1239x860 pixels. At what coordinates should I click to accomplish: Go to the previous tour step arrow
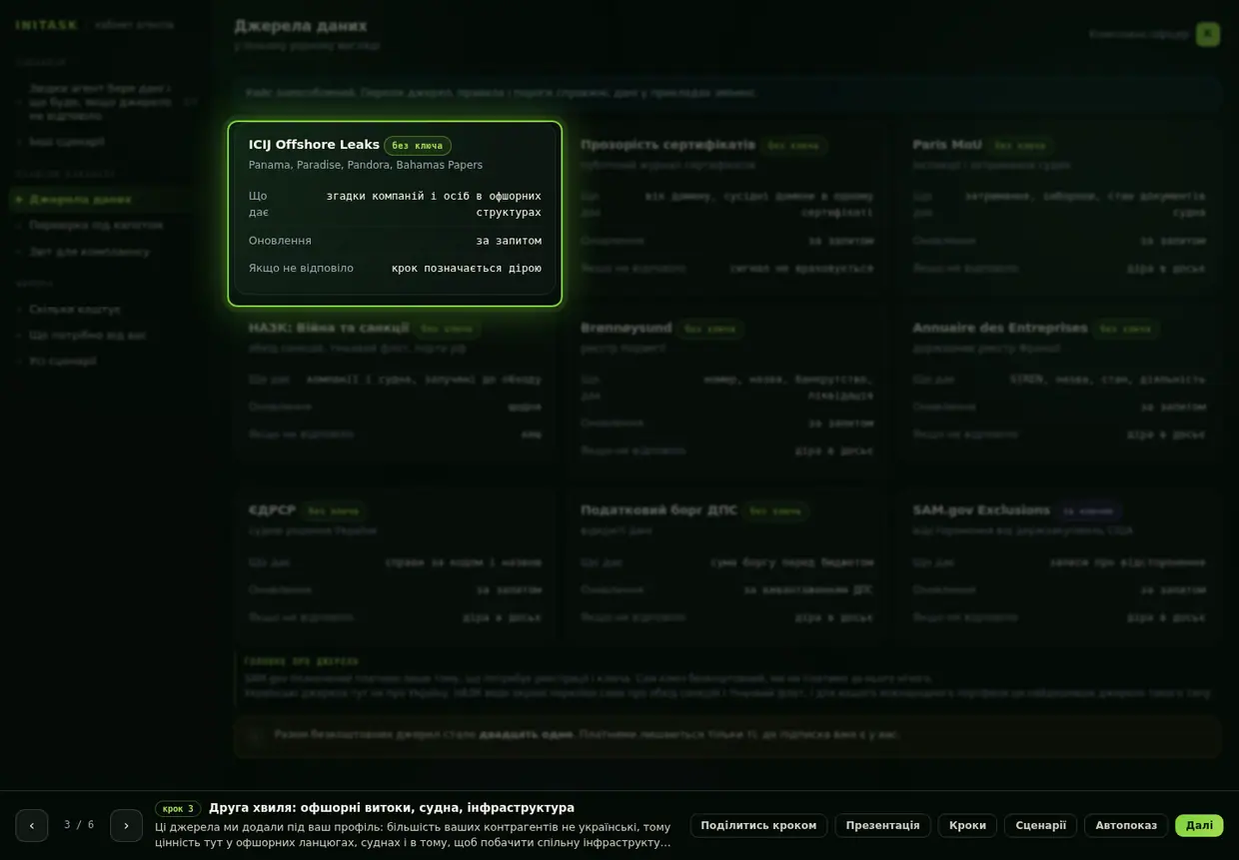(x=32, y=825)
